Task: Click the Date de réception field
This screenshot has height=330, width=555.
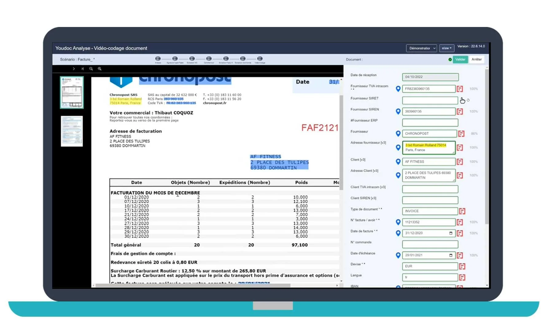Action: click(430, 77)
